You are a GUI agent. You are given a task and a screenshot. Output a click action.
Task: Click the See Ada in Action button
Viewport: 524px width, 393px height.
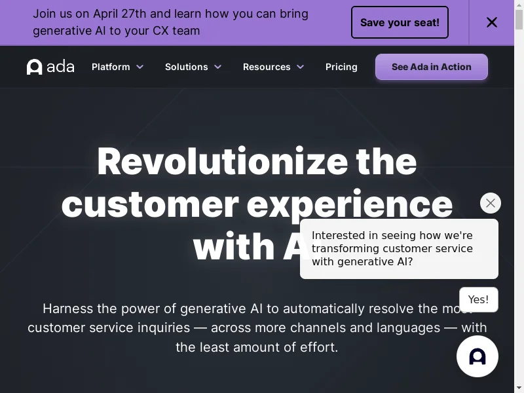pos(432,67)
